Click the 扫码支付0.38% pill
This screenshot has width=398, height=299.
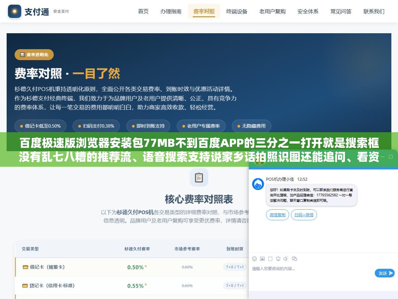coord(96,126)
